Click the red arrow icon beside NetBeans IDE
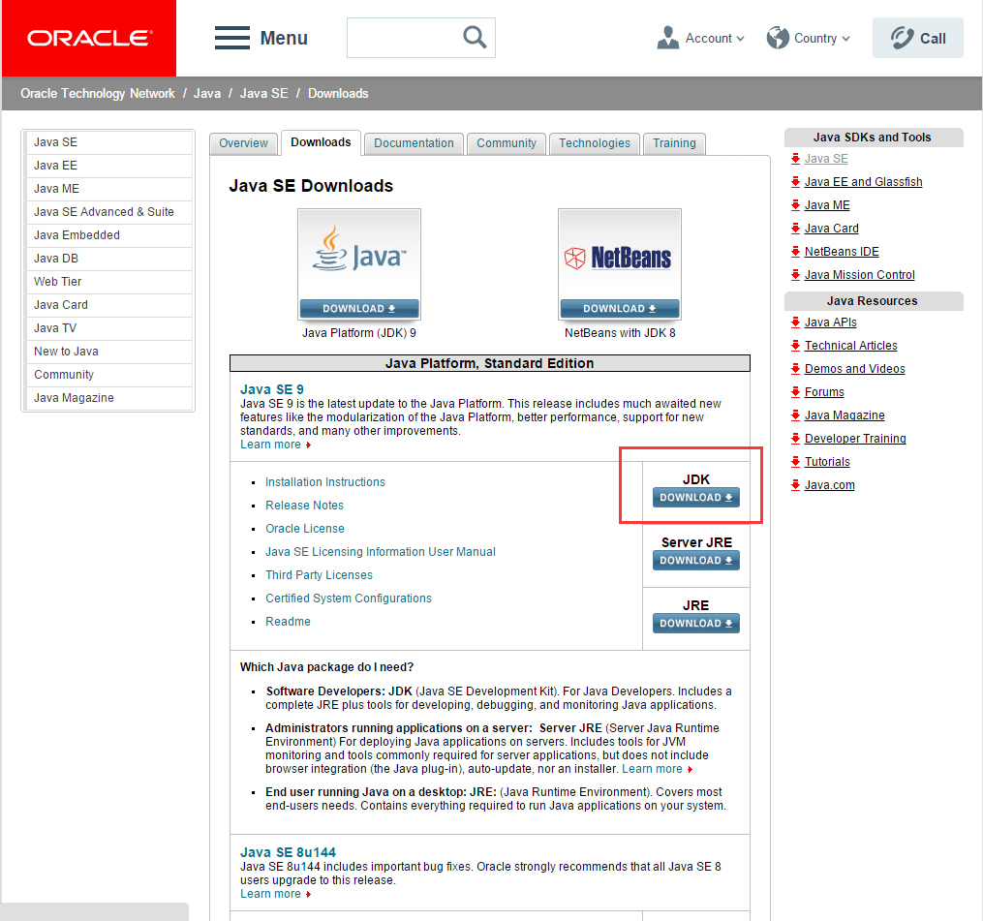This screenshot has width=983, height=921. coord(795,252)
